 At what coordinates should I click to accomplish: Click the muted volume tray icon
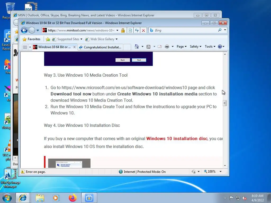point(244,198)
